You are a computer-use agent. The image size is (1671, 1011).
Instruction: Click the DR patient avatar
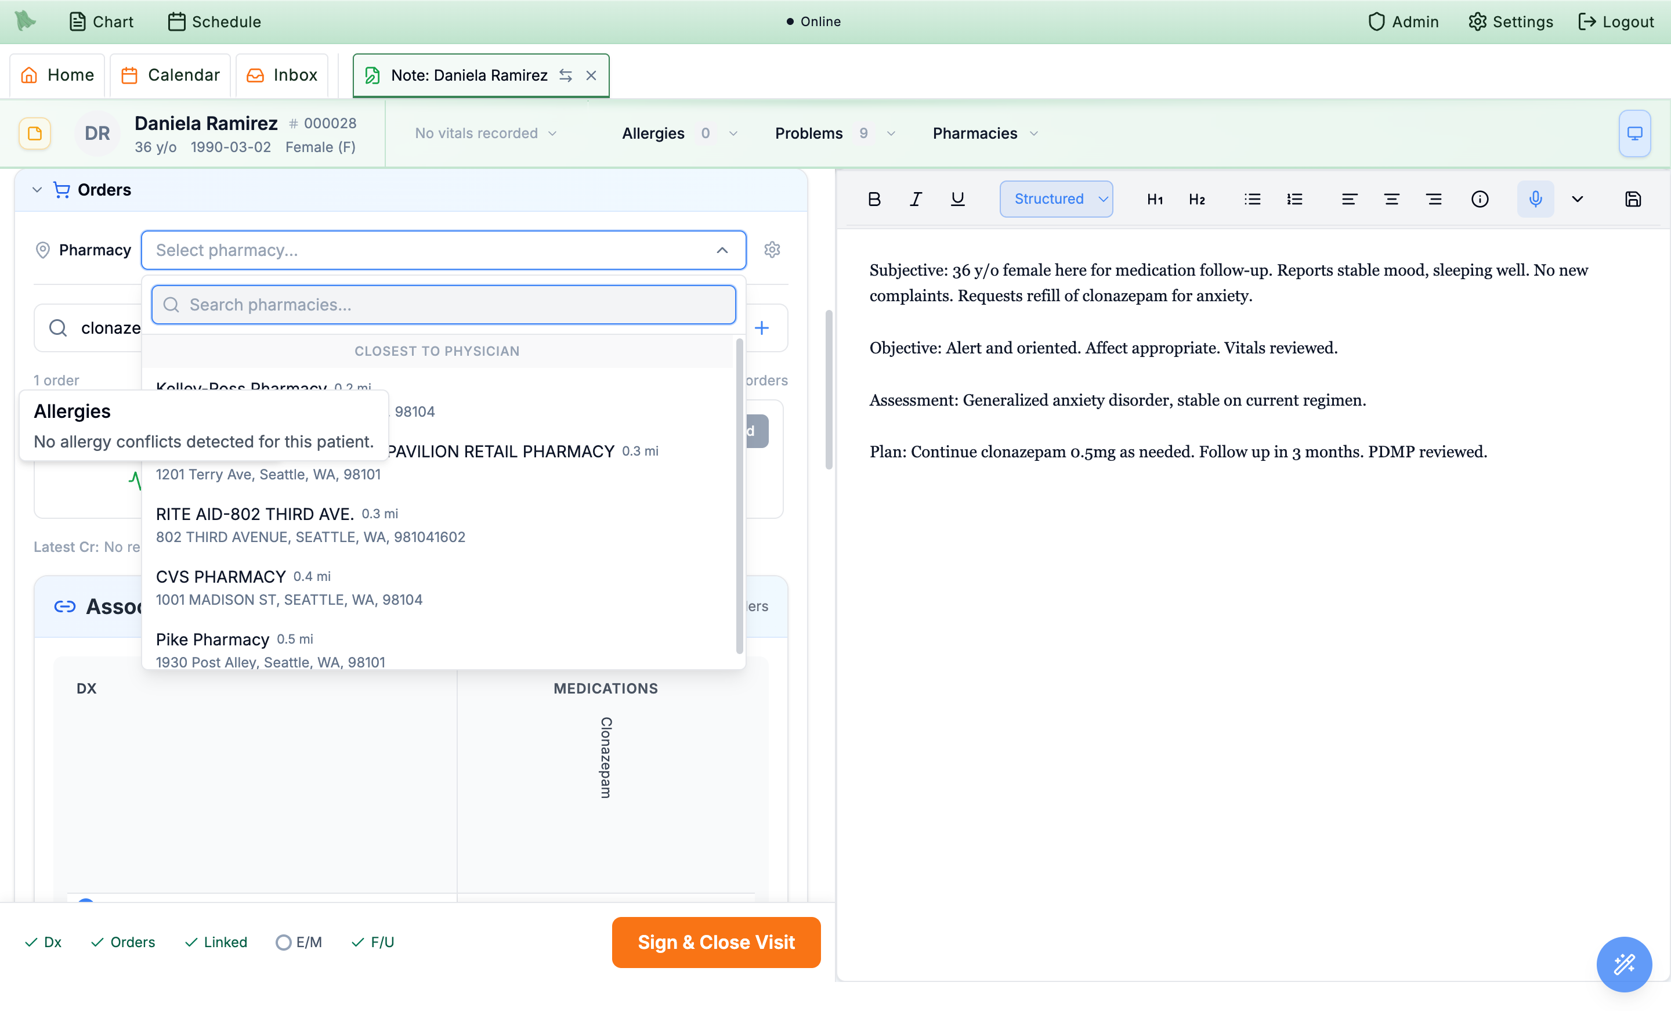[97, 133]
